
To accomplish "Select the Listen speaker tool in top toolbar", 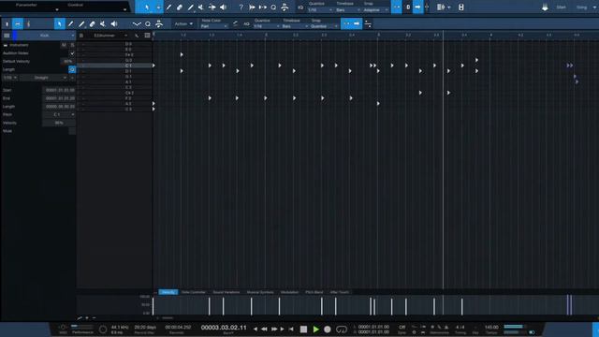I will click(x=223, y=7).
